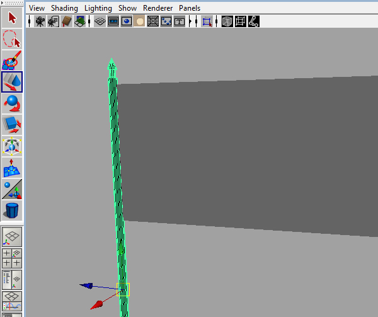The image size is (378, 317).
Task: Choose the Show Manipulator tool
Action: [x=12, y=189]
